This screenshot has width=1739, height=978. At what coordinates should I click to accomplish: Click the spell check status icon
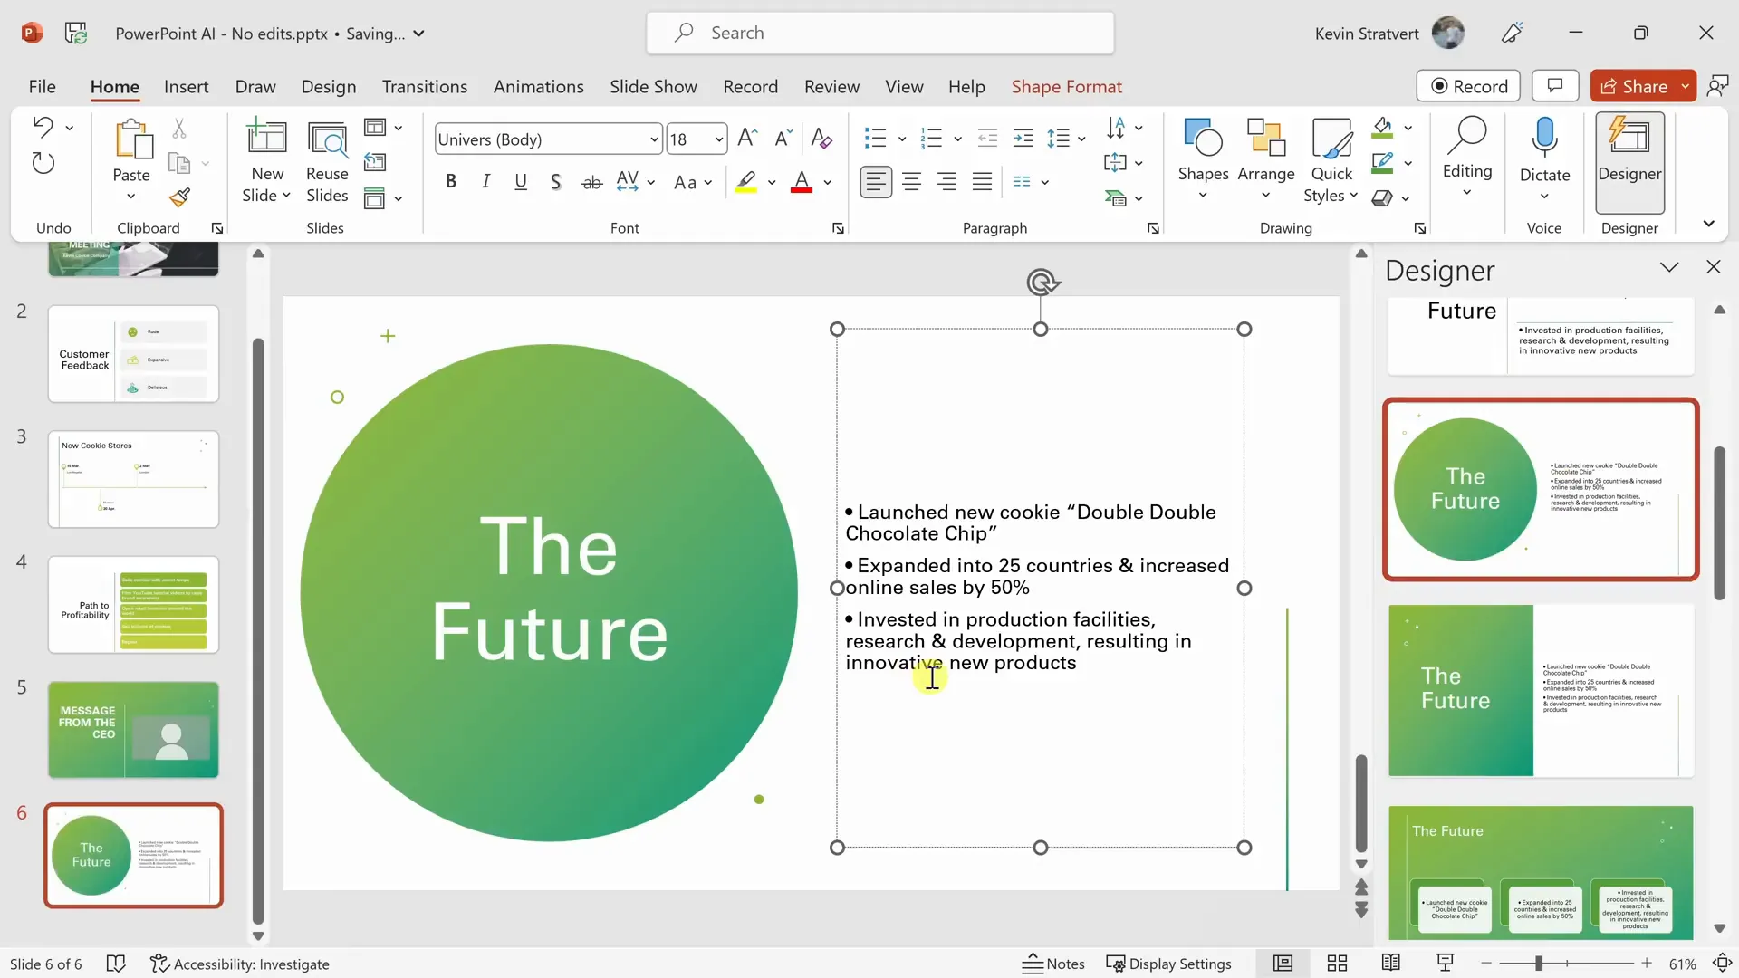[116, 964]
